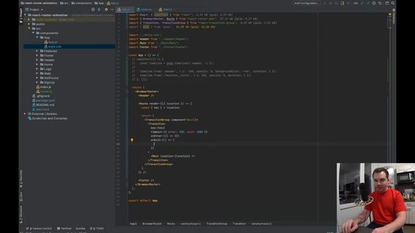Click the IDE window layout icon in toolbar

pos(387,3)
